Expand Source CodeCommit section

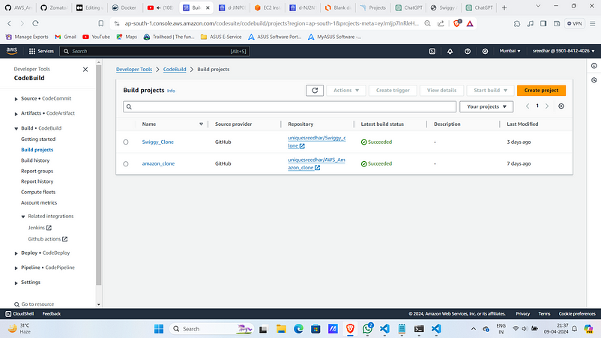(x=16, y=99)
